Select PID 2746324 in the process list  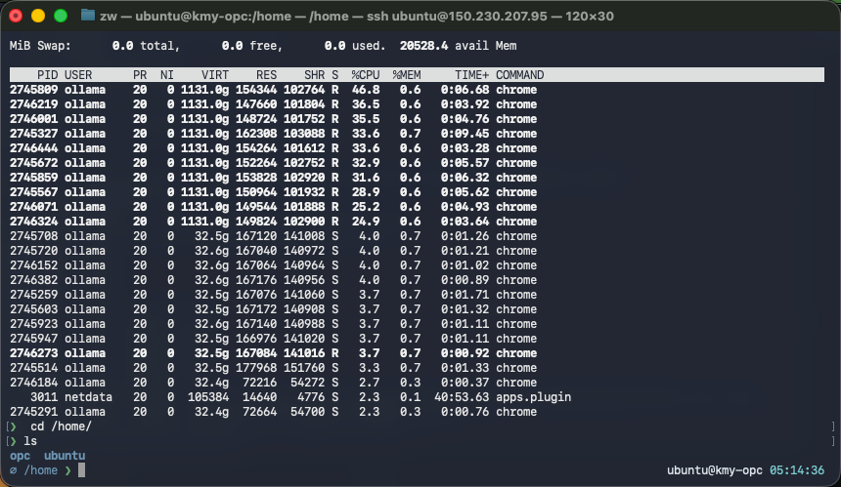[x=33, y=222]
